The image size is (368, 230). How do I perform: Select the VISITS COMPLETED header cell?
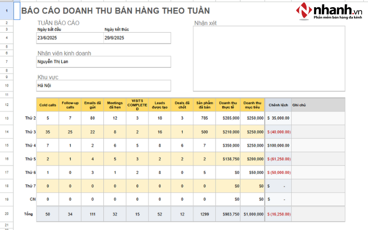[137, 105]
